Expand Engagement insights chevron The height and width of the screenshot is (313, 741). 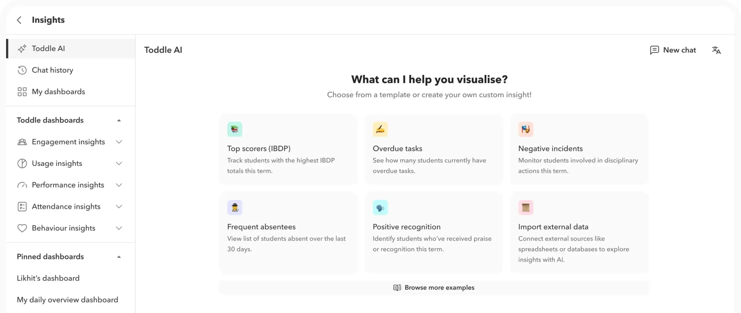tap(119, 142)
